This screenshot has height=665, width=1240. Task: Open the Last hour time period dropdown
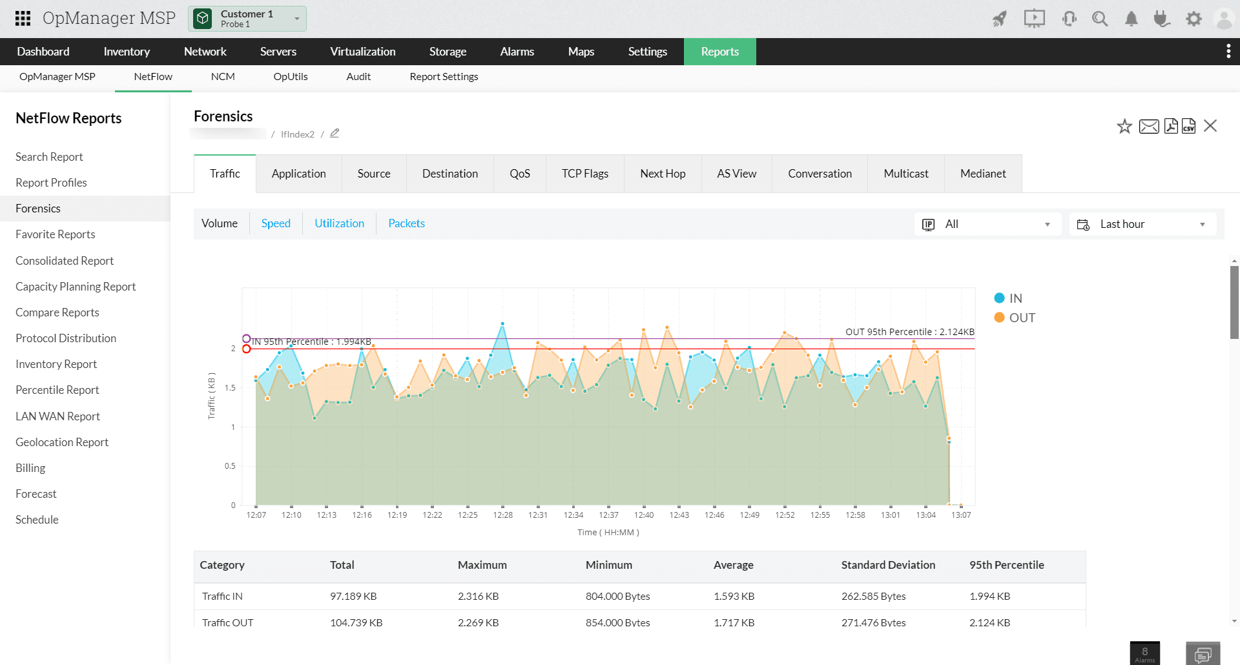point(1142,224)
